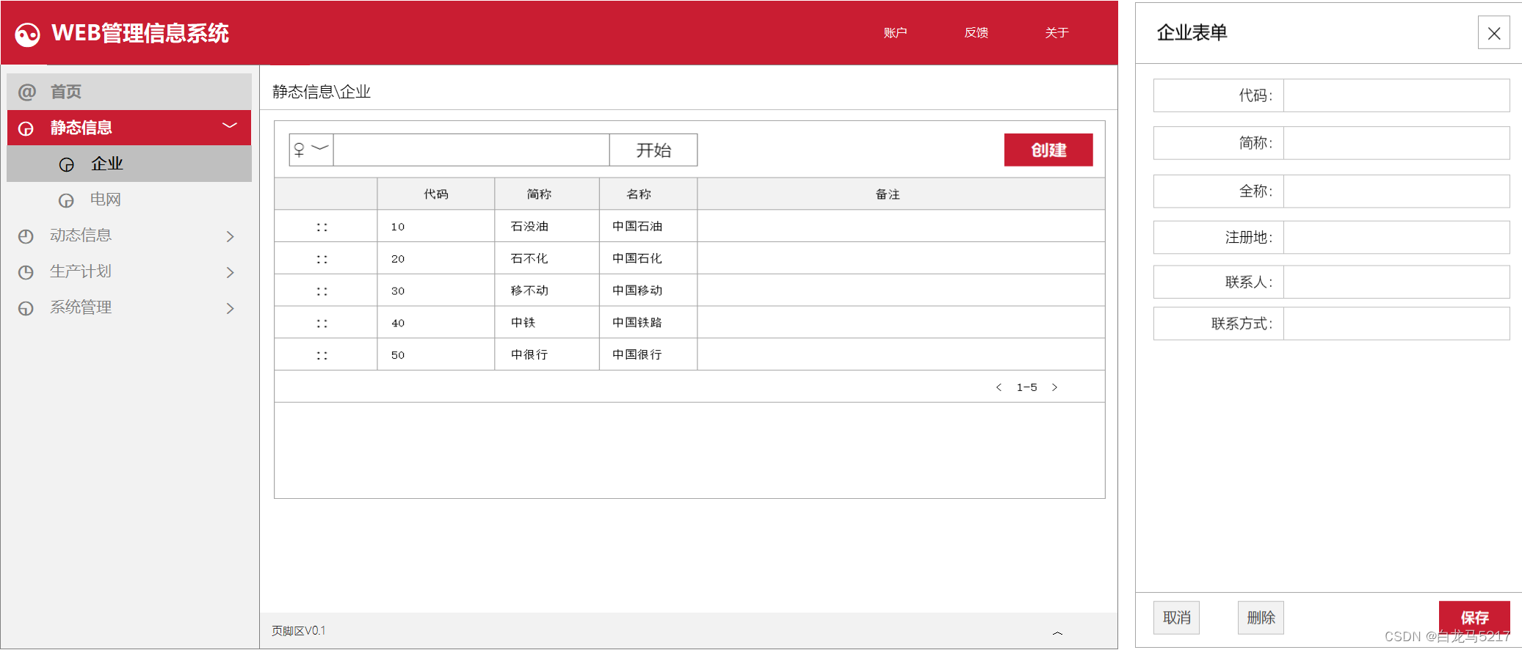Focus the 联系人 input field
The width and height of the screenshot is (1522, 650).
pos(1396,282)
